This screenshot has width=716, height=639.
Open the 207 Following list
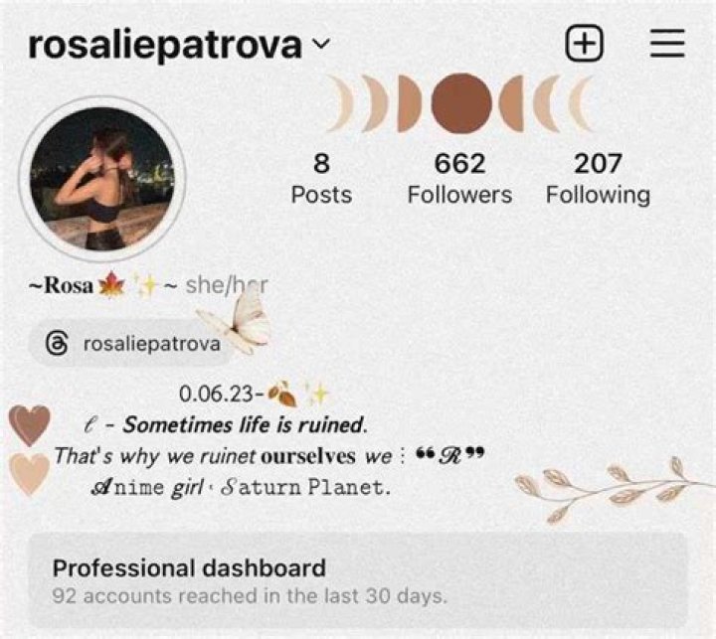point(599,179)
